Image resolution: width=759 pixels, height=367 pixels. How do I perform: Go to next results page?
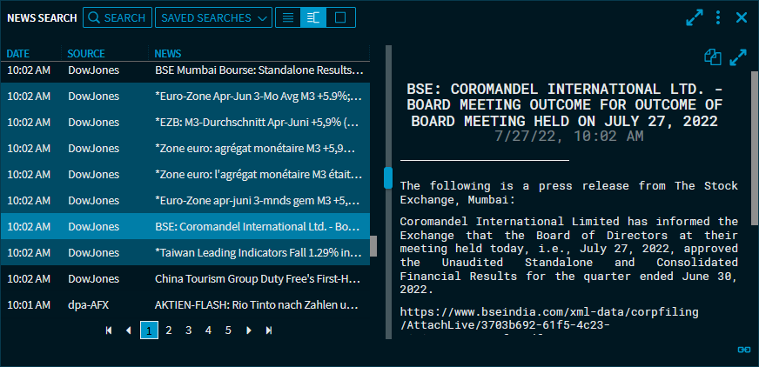click(x=249, y=330)
